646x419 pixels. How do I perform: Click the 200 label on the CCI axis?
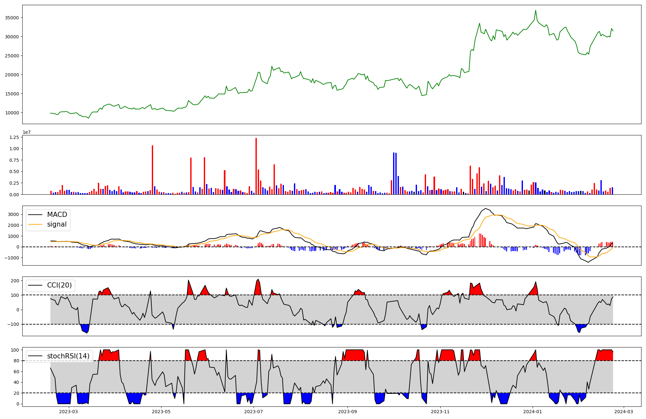(x=15, y=281)
